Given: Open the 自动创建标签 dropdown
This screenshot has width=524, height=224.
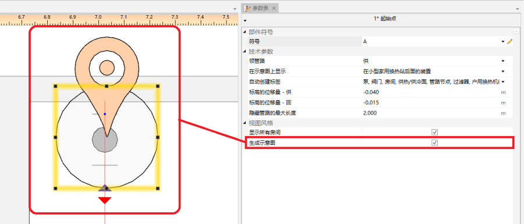Looking at the screenshot, I should (x=502, y=81).
